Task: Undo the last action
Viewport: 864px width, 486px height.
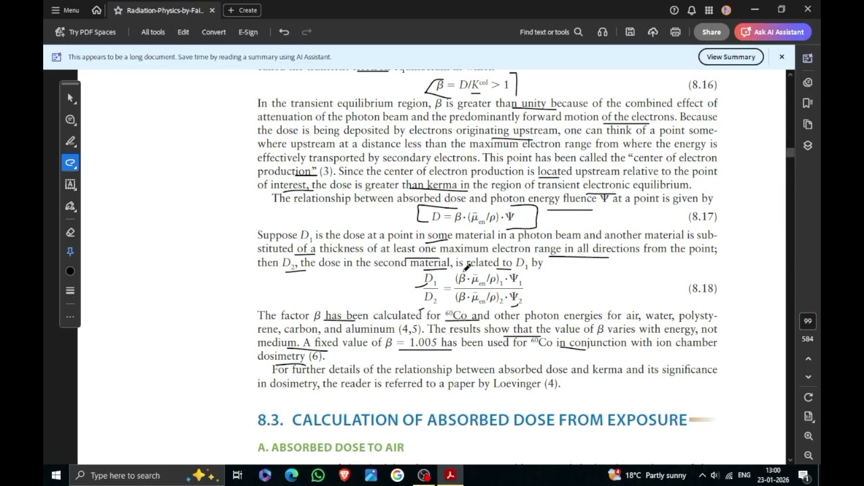Action: [284, 32]
